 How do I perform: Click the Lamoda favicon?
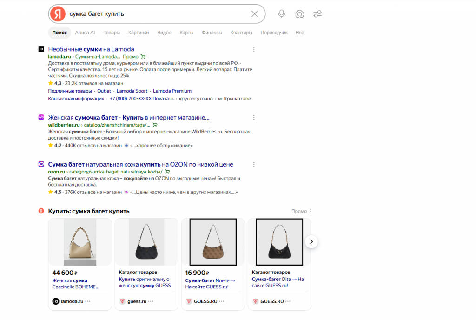coord(41,49)
